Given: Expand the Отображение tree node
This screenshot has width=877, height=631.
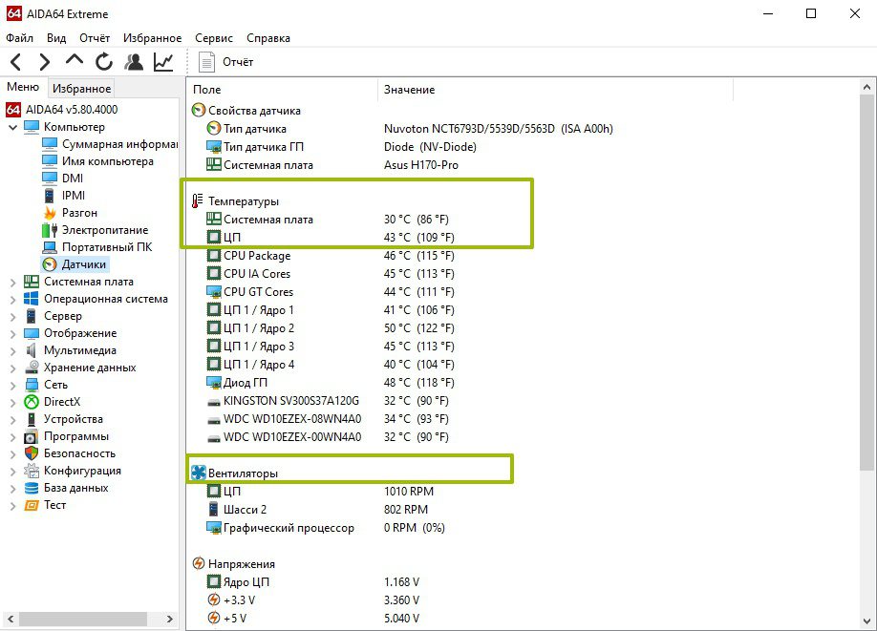Looking at the screenshot, I should [x=12, y=334].
